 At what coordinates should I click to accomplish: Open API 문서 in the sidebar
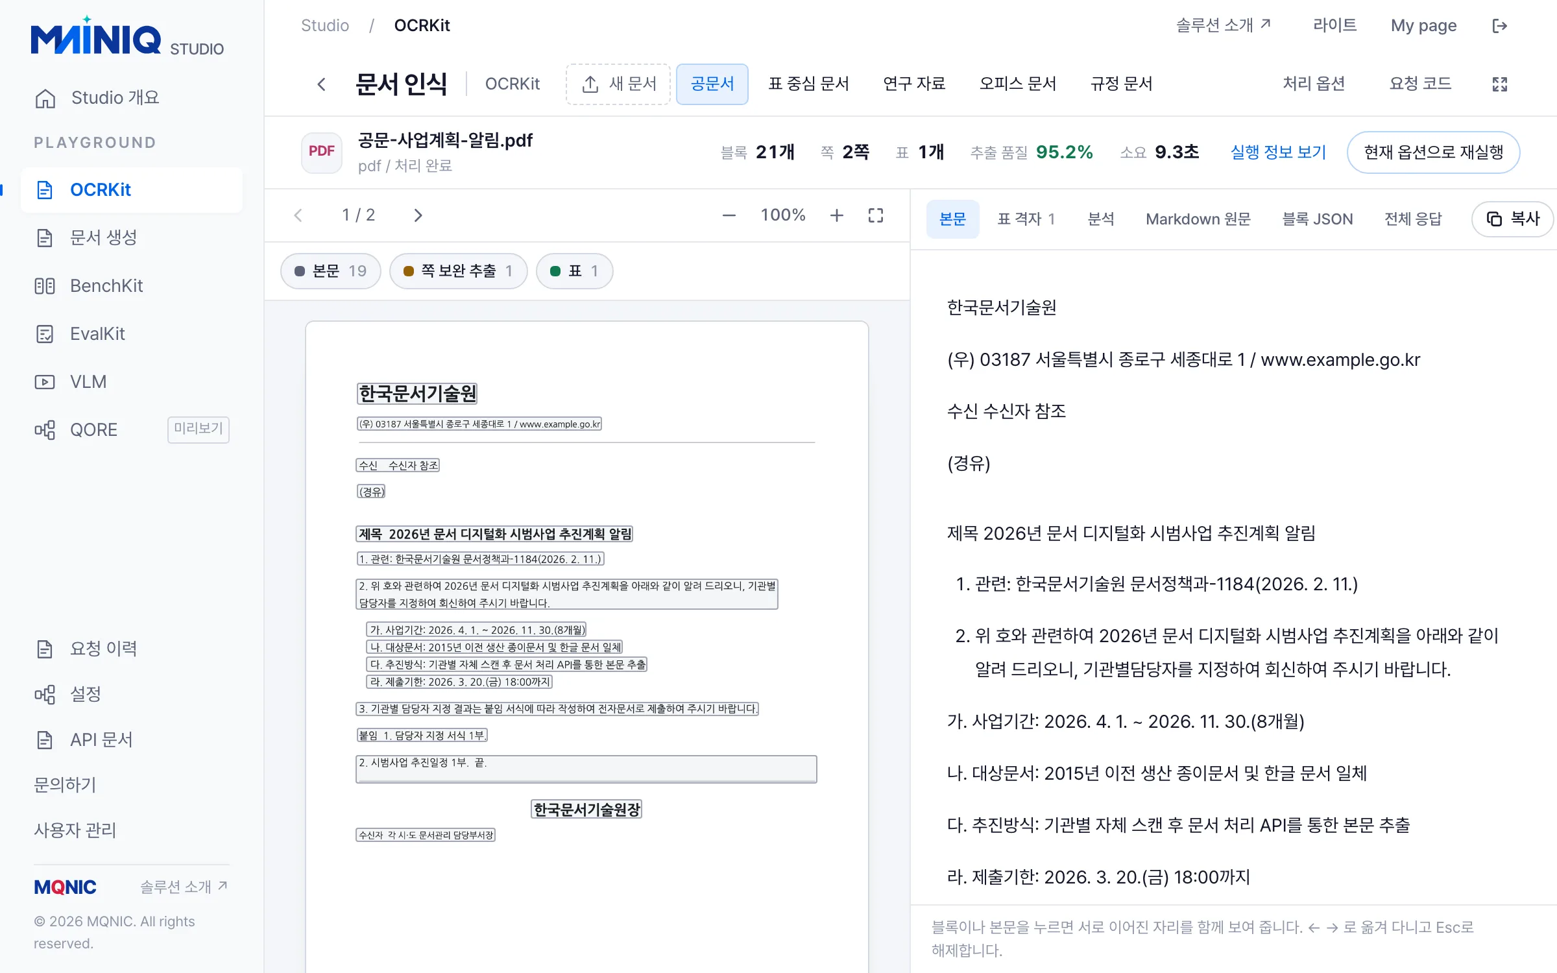pyautogui.click(x=132, y=740)
